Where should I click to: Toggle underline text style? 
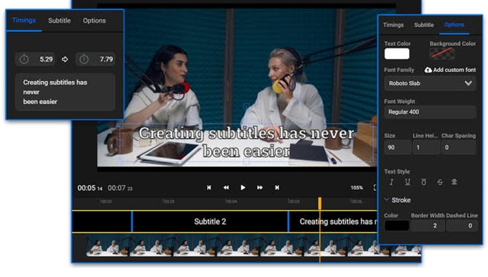point(407,182)
